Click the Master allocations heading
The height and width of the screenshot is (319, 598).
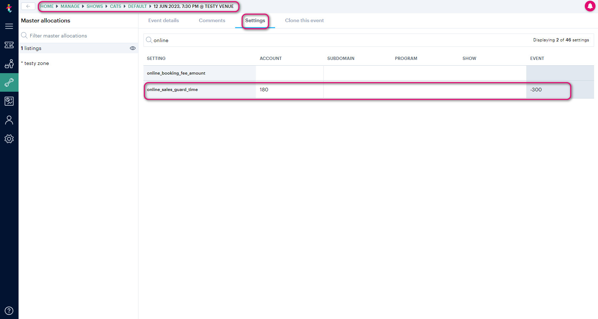(46, 21)
